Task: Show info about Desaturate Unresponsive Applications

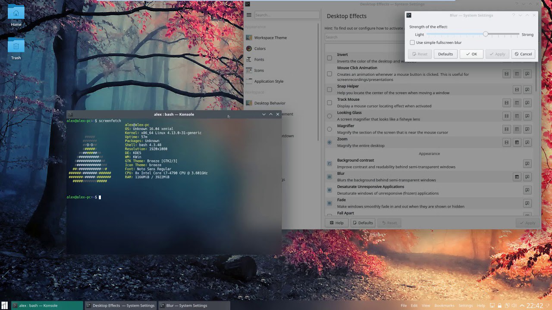Action: point(527,190)
